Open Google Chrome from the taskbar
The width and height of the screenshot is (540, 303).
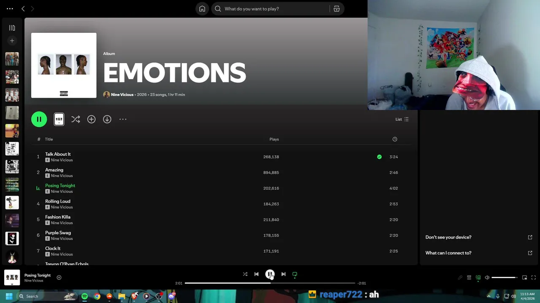point(97,296)
